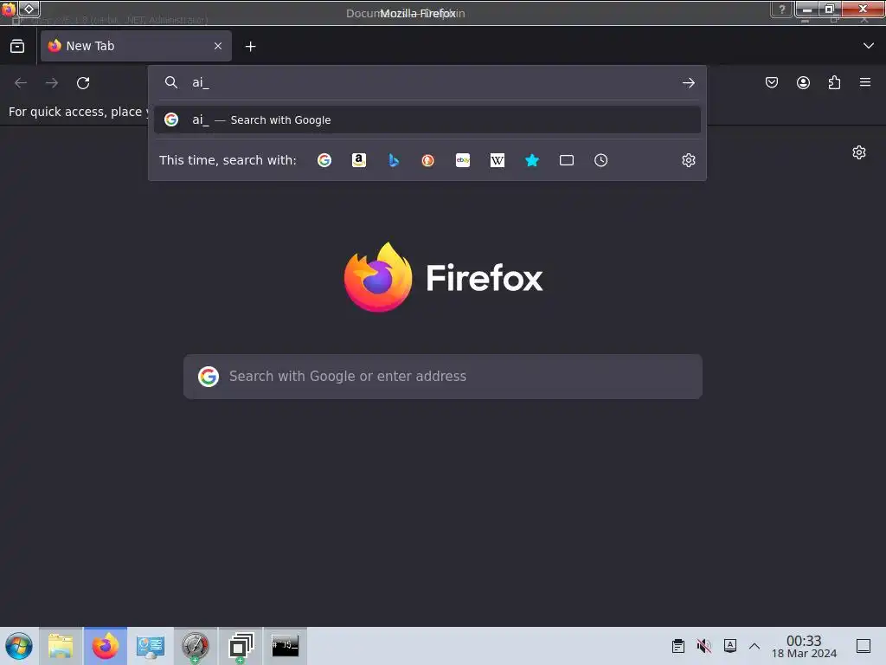
Task: Switch to Firefox taskbar button
Action: [106, 646]
